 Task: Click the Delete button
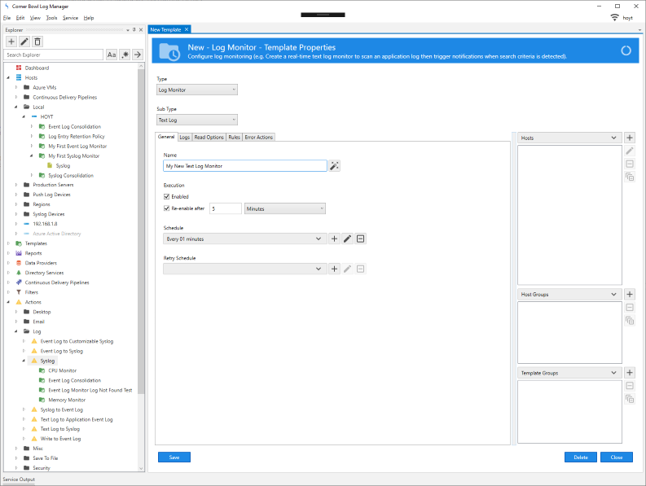[581, 458]
